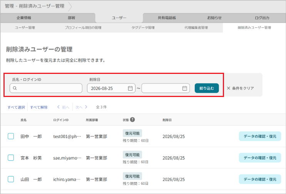Screen dimensions: 286x194
Task: Click the 氏名 column header
Action: [23, 120]
